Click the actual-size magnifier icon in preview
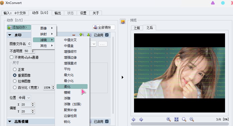Viewport: 233px width, 126px height. coord(184,119)
